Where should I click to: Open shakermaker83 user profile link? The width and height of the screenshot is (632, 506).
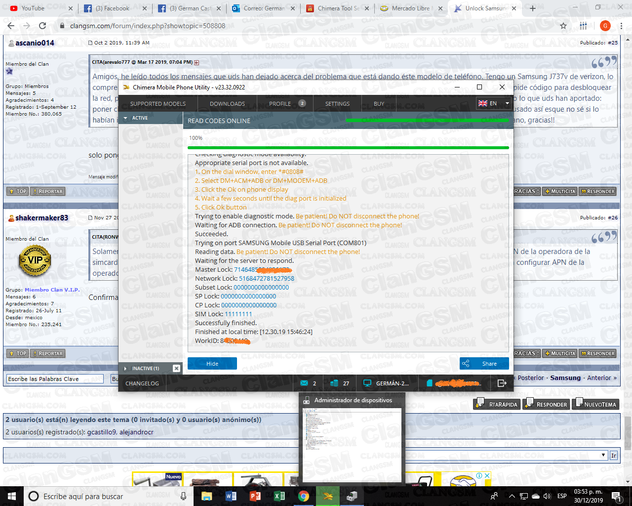(x=41, y=218)
